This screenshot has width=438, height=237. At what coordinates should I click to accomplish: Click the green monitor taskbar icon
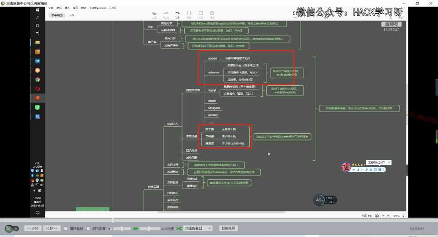pyautogui.click(x=37, y=108)
